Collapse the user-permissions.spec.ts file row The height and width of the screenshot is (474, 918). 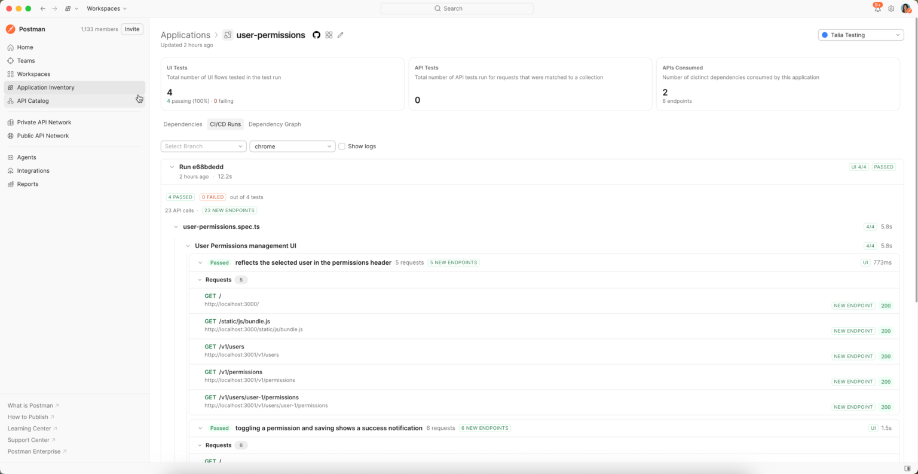click(176, 227)
